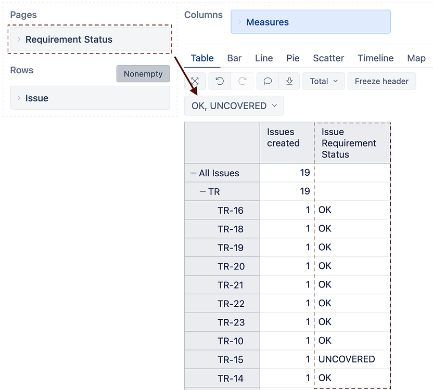Open the Total dropdown
Screen dimensions: 433x390
point(323,81)
